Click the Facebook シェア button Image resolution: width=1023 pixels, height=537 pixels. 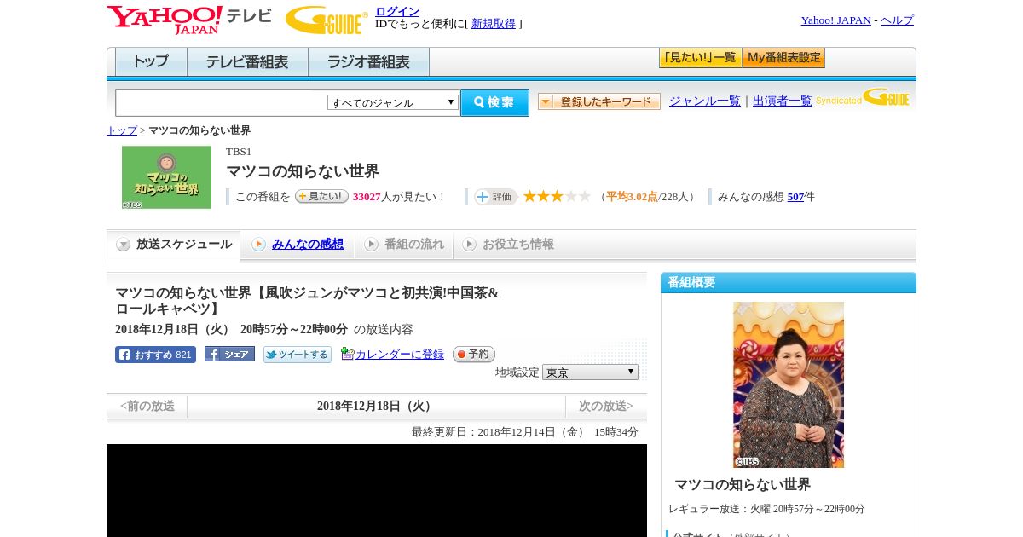click(229, 354)
